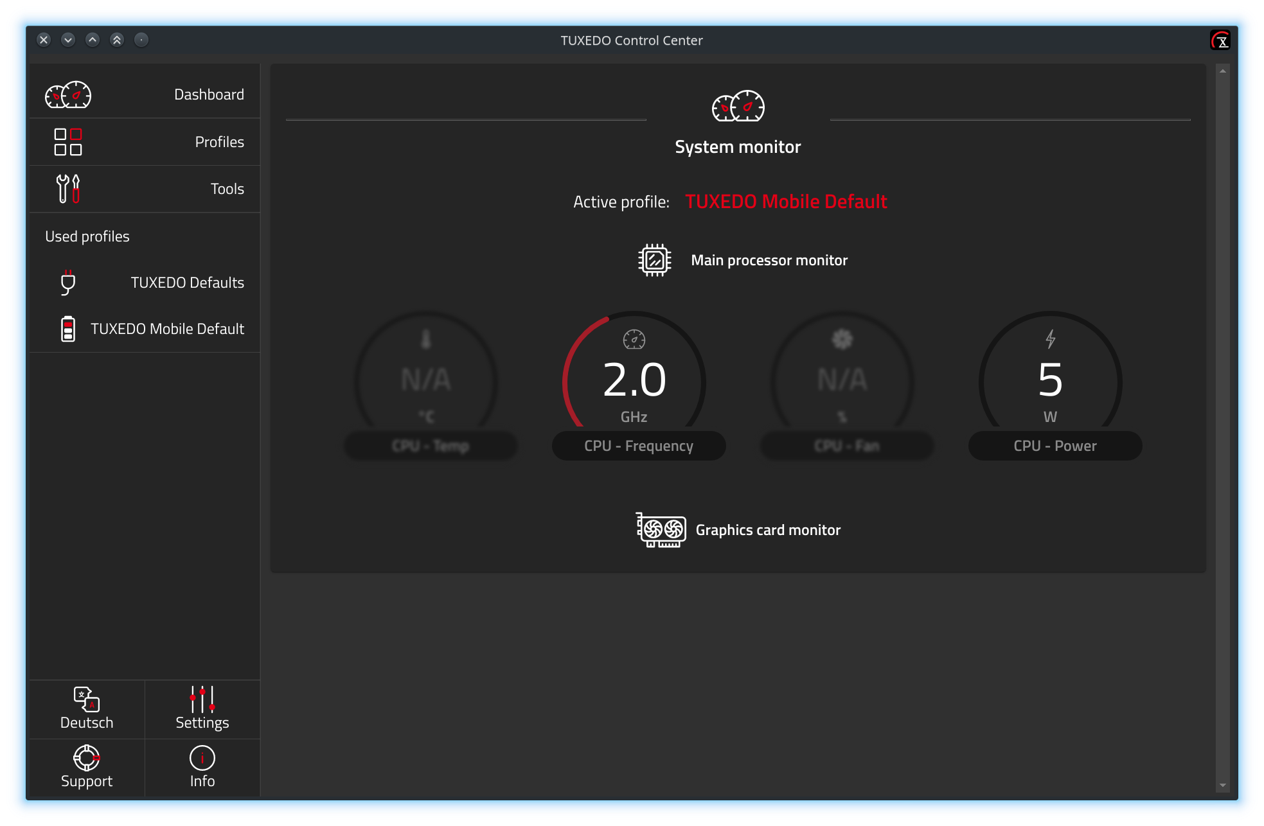Open the Info label at bottom
Screen dimensions: 1264x826
pos(202,781)
